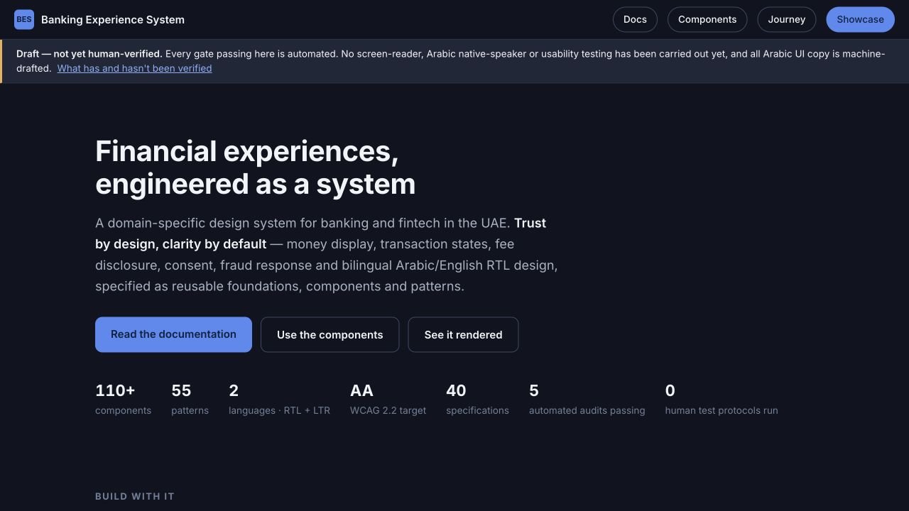Click the '110+' components stat
This screenshot has width=909, height=511.
pyautogui.click(x=123, y=399)
